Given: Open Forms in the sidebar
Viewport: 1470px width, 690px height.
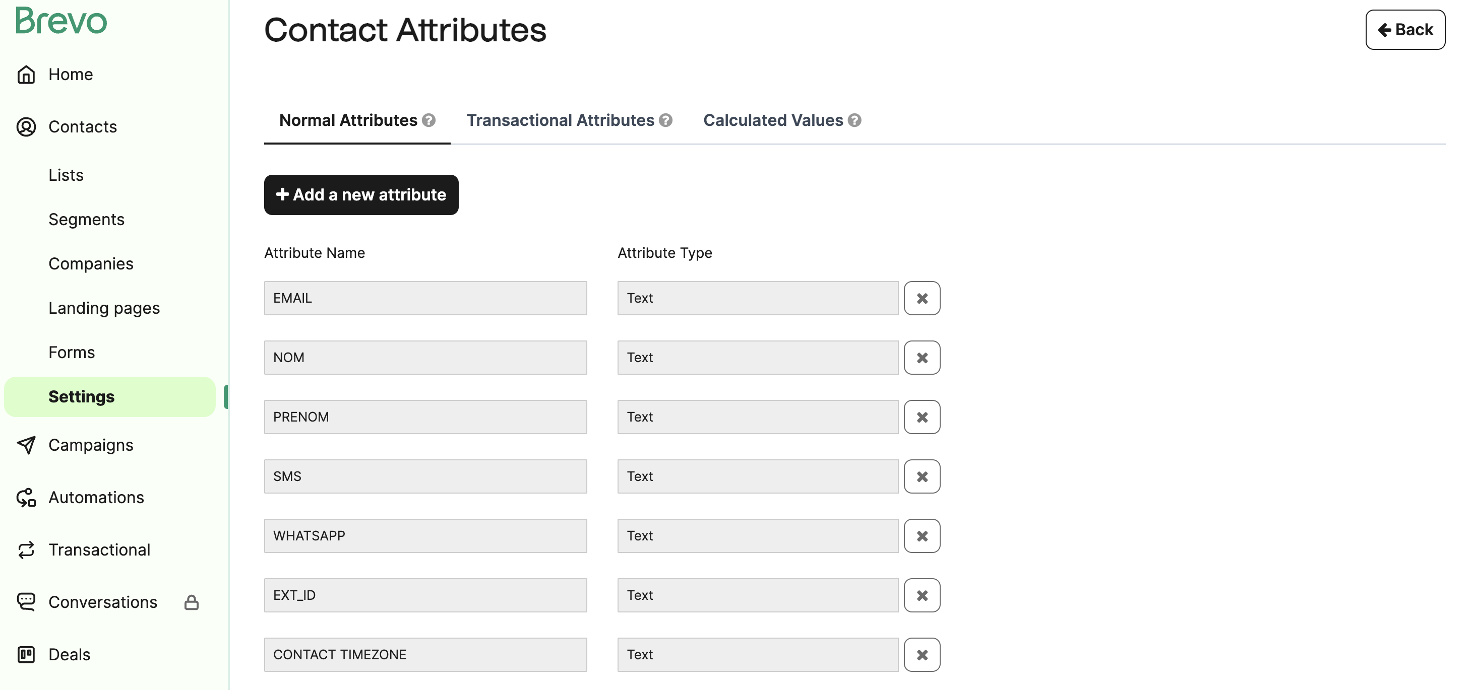Looking at the screenshot, I should (71, 353).
